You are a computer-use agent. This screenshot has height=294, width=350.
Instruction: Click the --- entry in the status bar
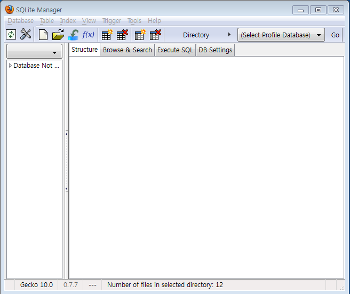(92, 285)
